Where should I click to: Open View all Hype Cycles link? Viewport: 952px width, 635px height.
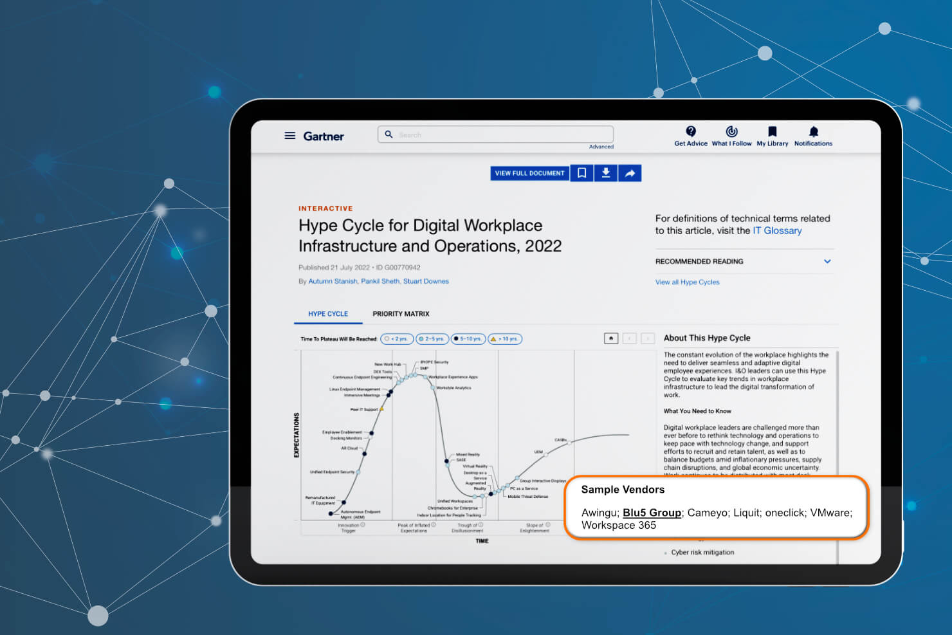coord(687,282)
